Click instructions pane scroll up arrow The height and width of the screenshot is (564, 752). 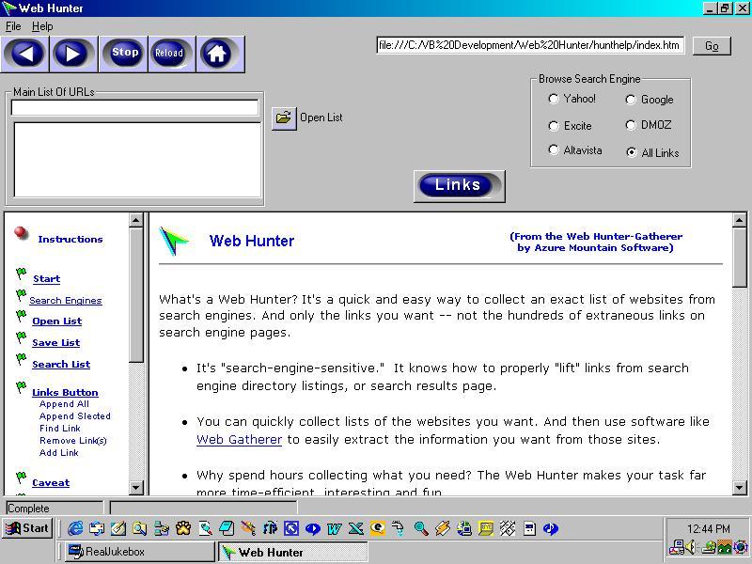pos(135,220)
